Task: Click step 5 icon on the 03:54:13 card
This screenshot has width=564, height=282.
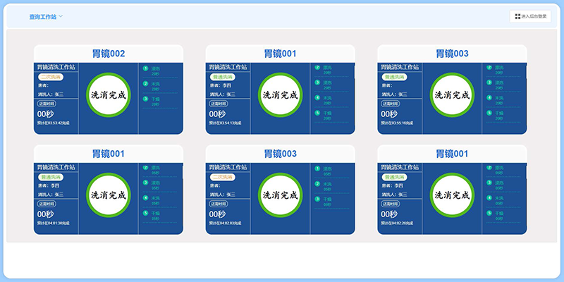Action: click(x=317, y=113)
